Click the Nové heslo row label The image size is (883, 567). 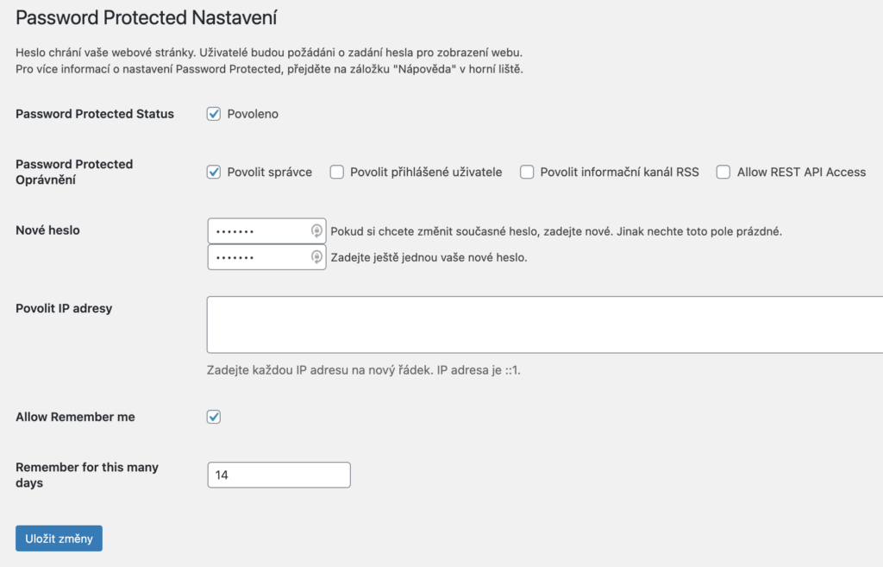click(48, 230)
